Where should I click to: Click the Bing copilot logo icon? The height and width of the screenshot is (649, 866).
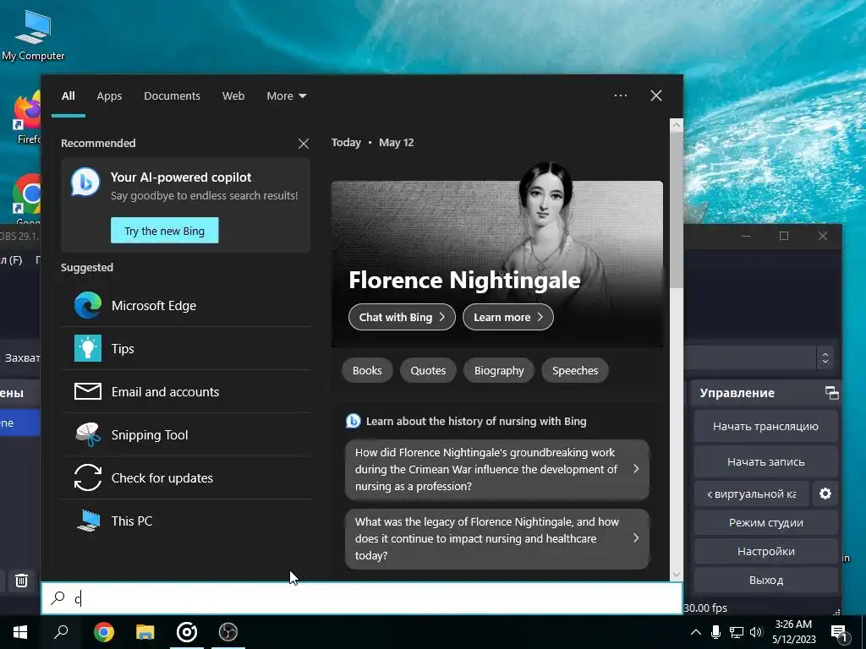coord(85,182)
